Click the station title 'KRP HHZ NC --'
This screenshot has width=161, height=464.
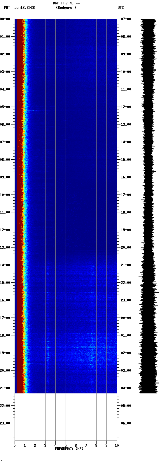click(x=66, y=3)
